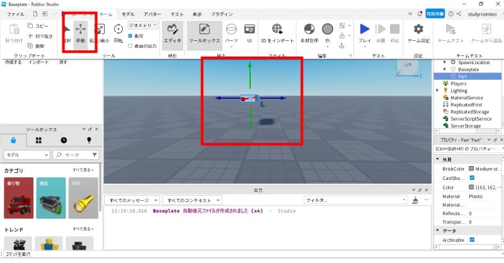Click the Left face of view cube
Screen dimensions: 504x263
[x=407, y=65]
